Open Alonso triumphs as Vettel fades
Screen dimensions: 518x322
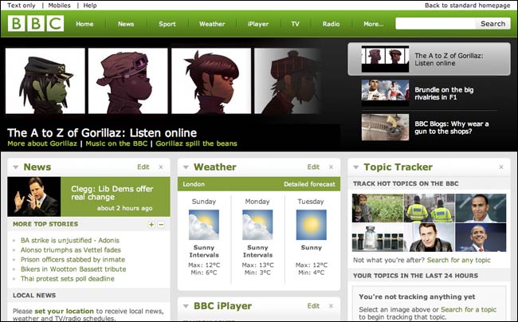click(71, 250)
